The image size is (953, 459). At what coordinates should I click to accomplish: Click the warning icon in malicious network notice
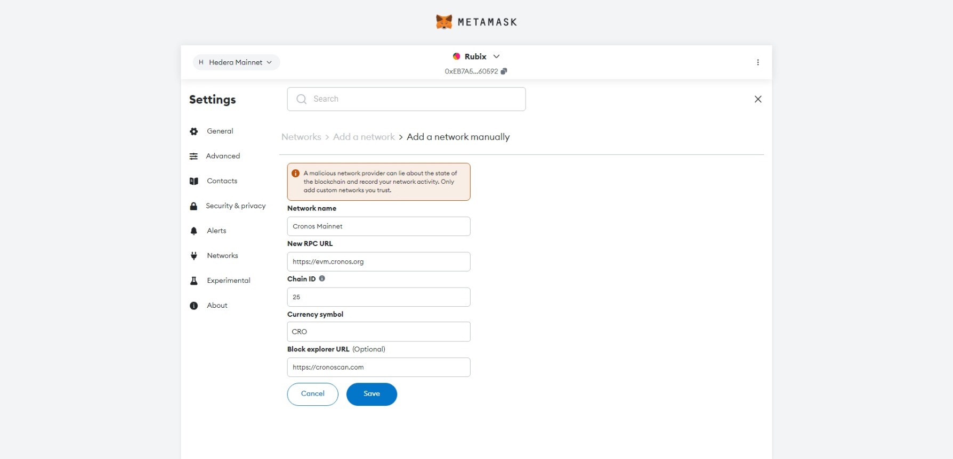pos(295,174)
